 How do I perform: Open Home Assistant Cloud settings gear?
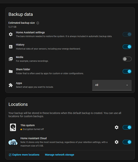(x=116, y=142)
